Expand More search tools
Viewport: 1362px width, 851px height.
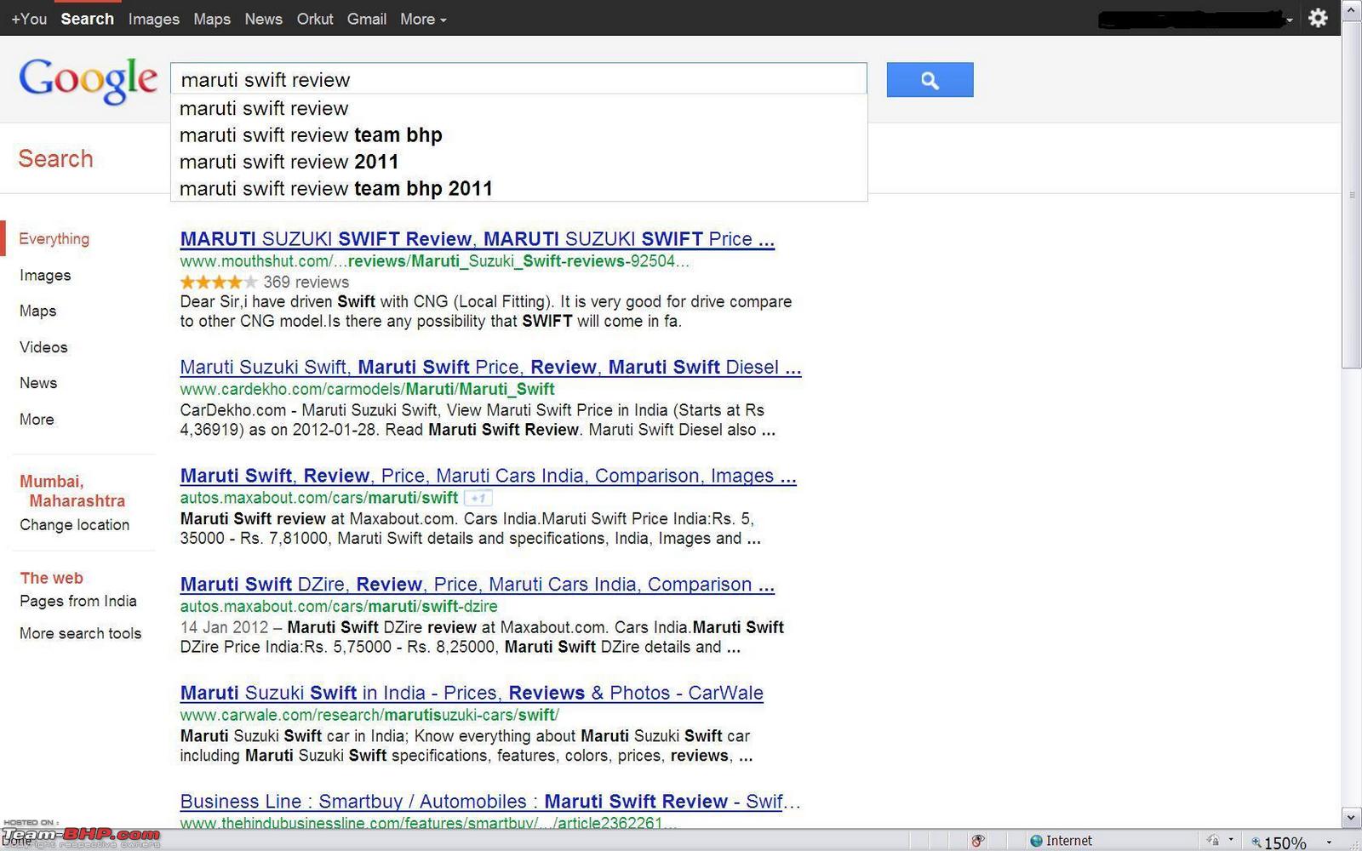tap(80, 633)
